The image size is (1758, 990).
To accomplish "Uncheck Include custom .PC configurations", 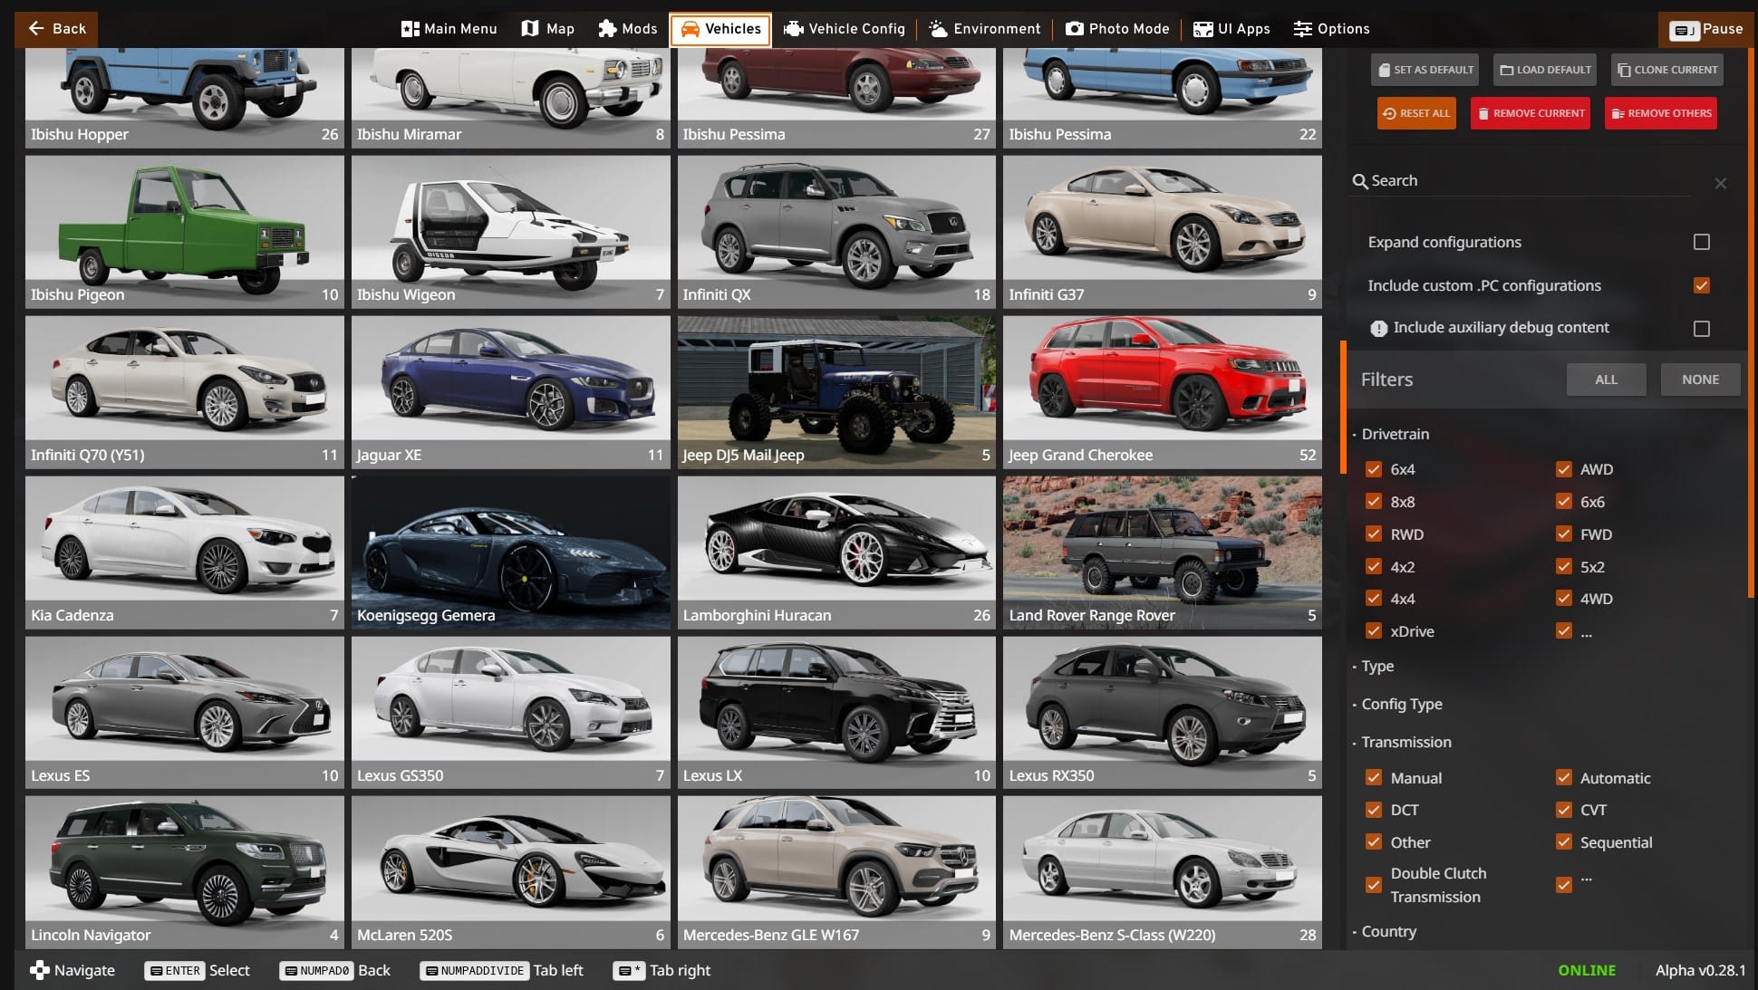I will click(x=1702, y=285).
